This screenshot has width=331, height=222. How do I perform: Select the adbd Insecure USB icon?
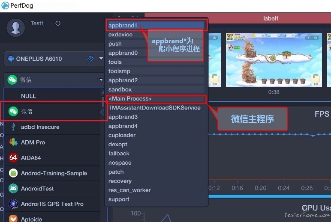tap(13, 127)
